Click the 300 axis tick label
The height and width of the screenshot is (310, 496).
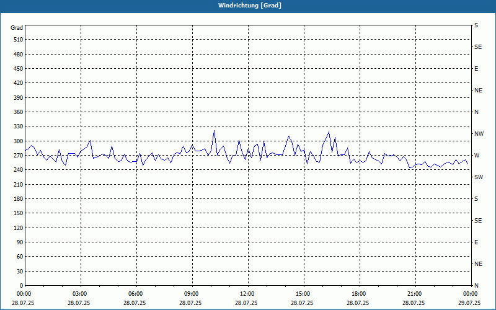(19, 141)
